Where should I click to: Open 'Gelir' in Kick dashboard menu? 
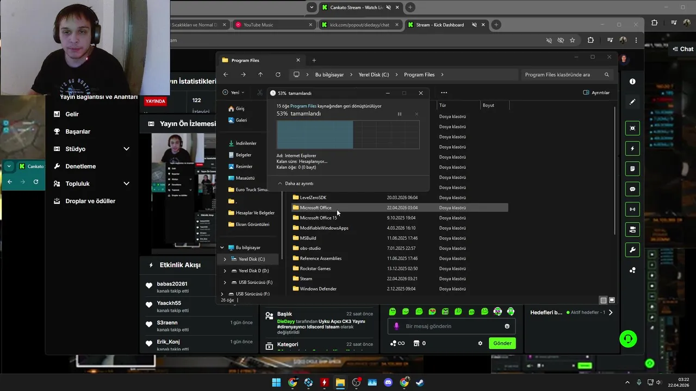click(72, 114)
